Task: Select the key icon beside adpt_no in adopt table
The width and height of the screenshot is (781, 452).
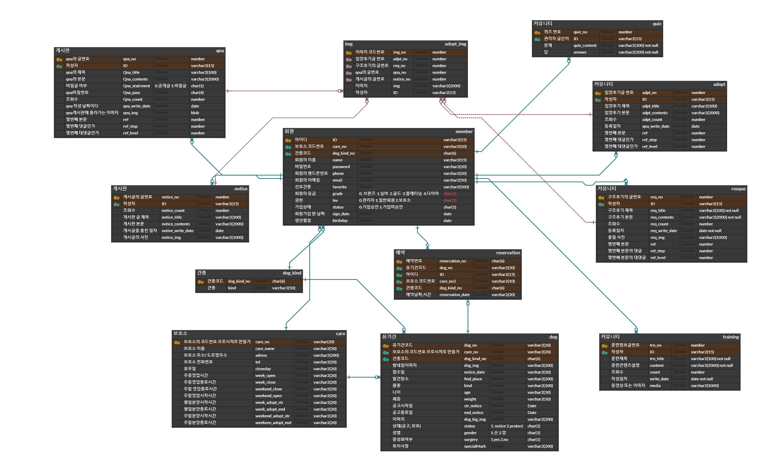Action: point(598,93)
